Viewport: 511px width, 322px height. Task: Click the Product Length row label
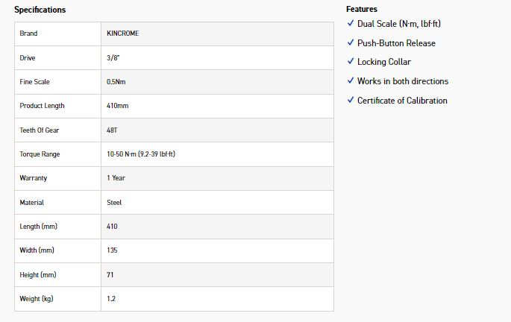(42, 106)
